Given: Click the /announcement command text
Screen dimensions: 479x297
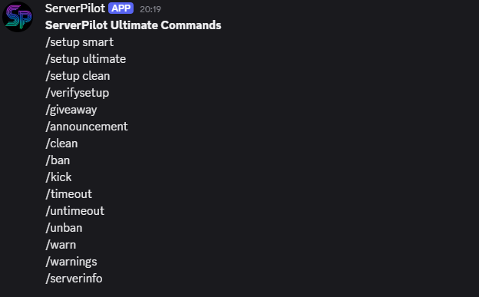Looking at the screenshot, I should (87, 127).
